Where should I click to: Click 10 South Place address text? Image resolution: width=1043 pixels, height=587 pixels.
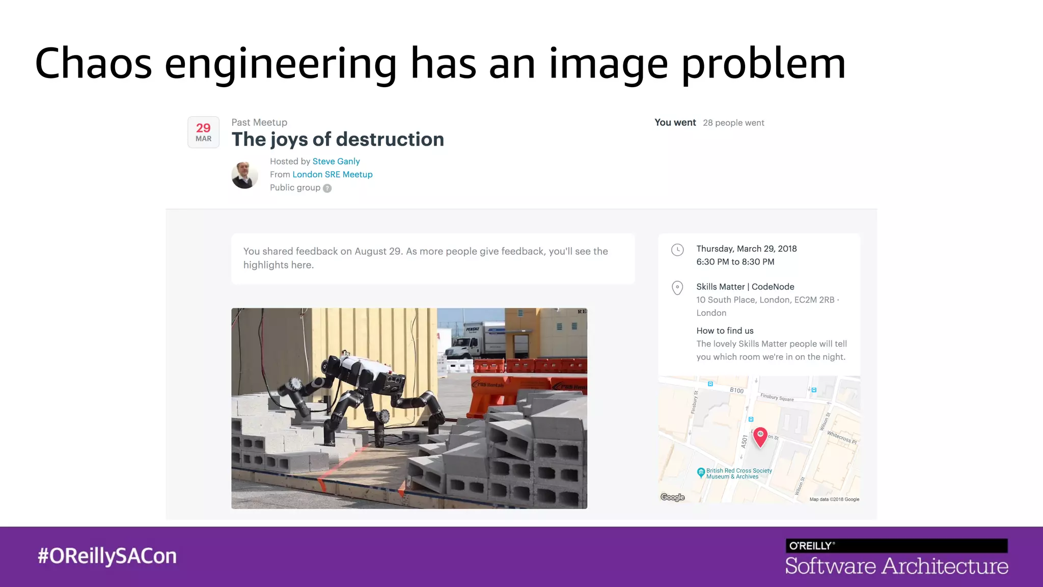tap(768, 306)
